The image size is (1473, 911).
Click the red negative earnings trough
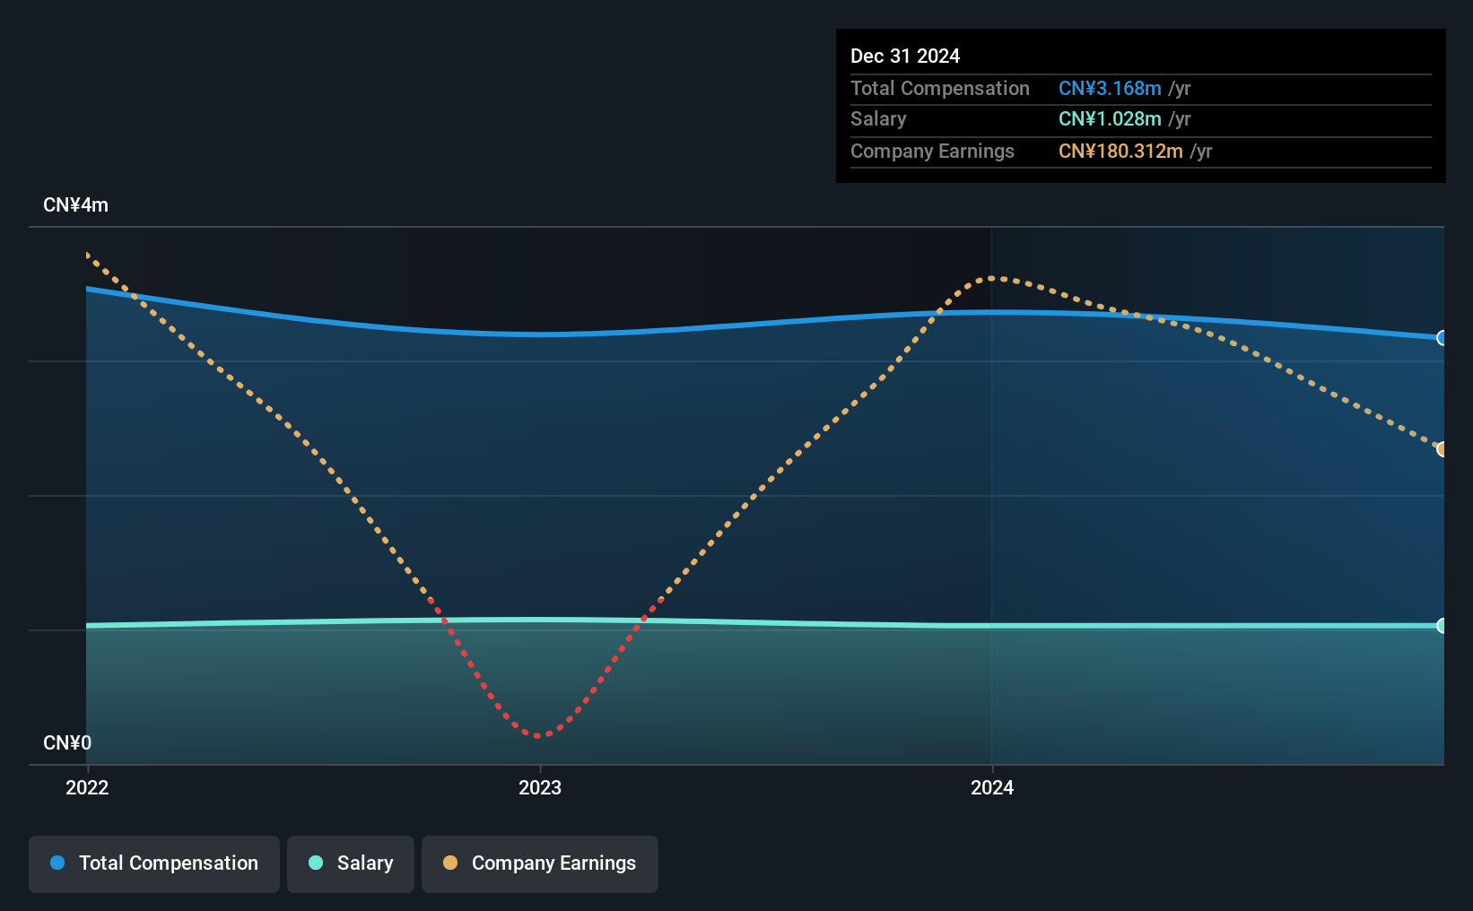click(x=539, y=735)
